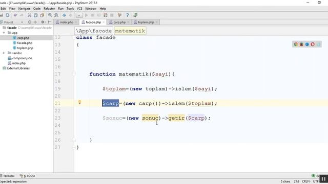Click the intention light bulb on line 21
The image size is (328, 184).
click(x=79, y=102)
